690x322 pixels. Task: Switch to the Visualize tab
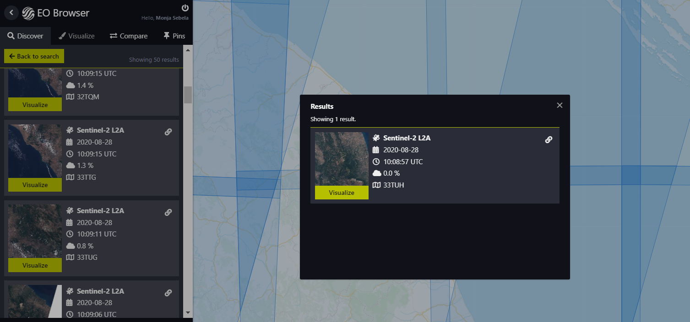click(76, 36)
